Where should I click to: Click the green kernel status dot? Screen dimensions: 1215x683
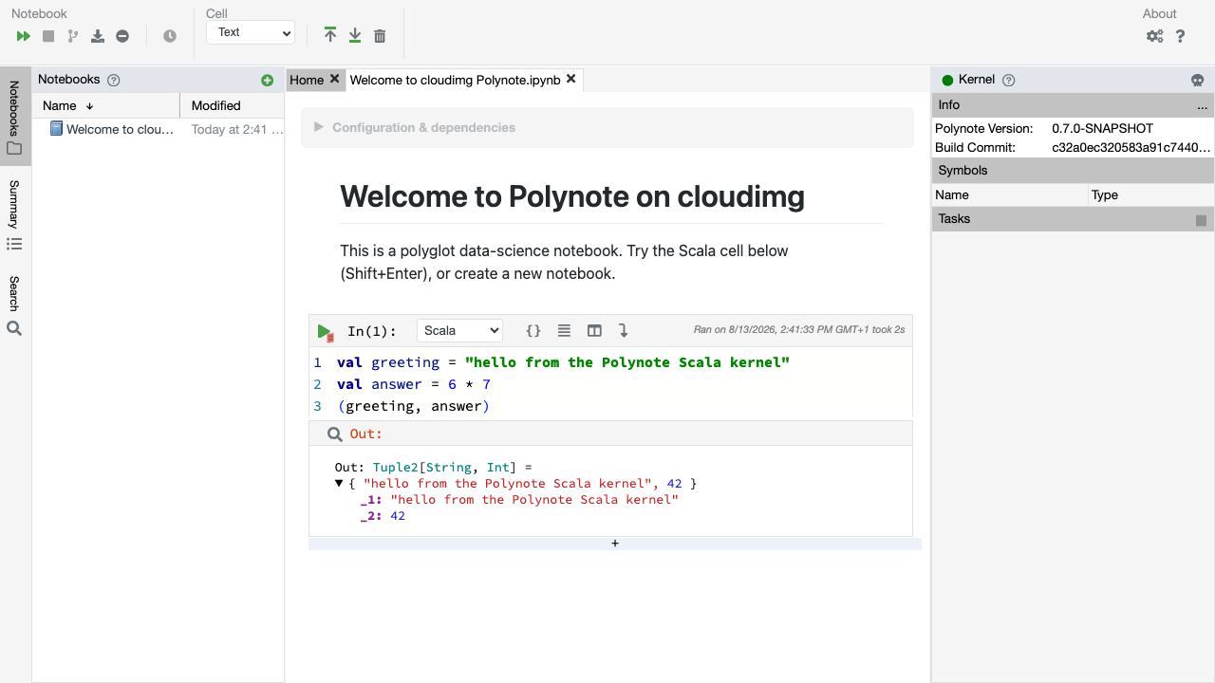pyautogui.click(x=947, y=81)
